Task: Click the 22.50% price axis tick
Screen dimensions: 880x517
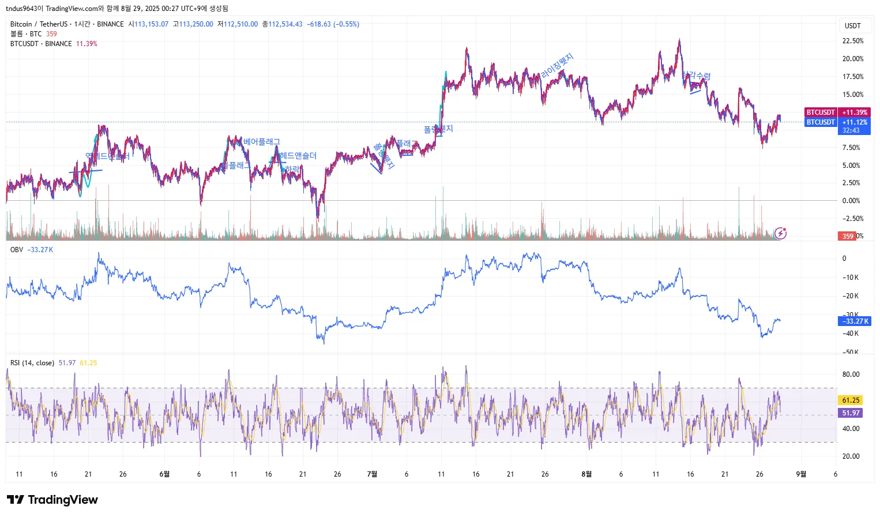Action: click(x=853, y=41)
